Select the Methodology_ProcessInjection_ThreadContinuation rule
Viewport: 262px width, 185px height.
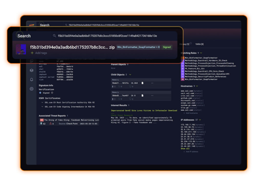pos(210,66)
